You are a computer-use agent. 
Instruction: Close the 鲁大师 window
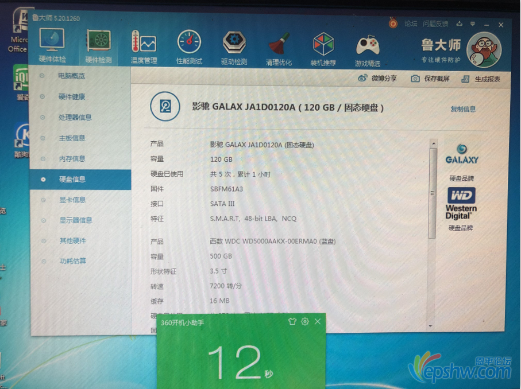(501, 25)
